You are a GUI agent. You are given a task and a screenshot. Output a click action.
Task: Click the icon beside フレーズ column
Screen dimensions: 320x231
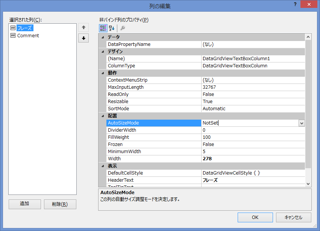click(13, 28)
